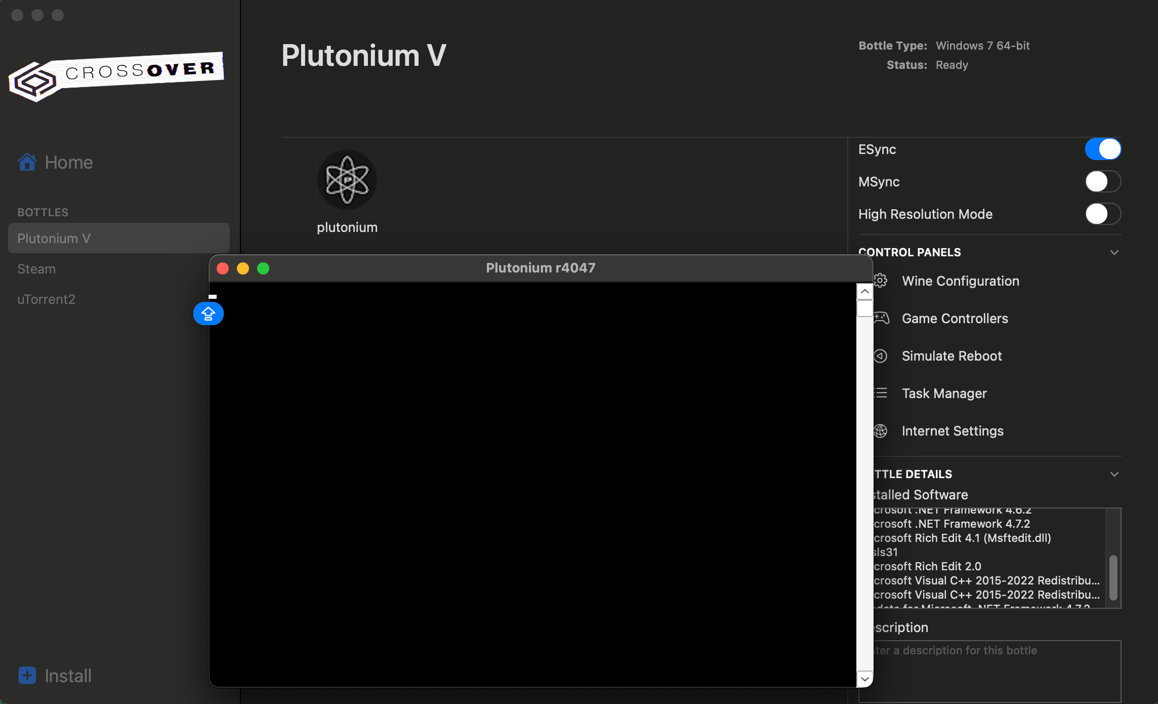Open Internet Settings

click(953, 431)
